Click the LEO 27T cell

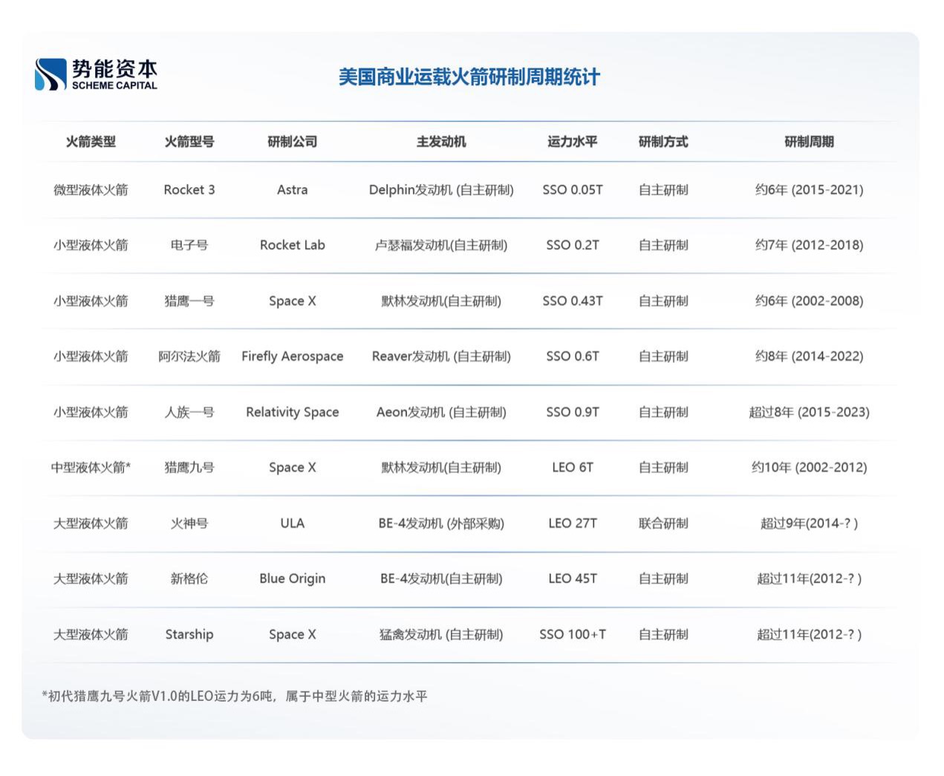[573, 524]
